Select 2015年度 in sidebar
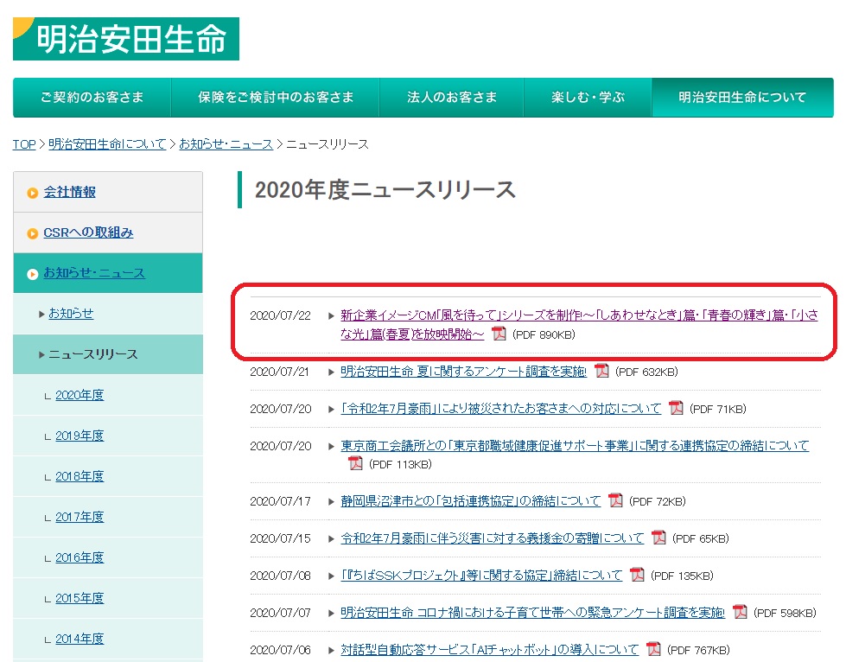Viewport: 846px width, 662px height. tap(80, 598)
